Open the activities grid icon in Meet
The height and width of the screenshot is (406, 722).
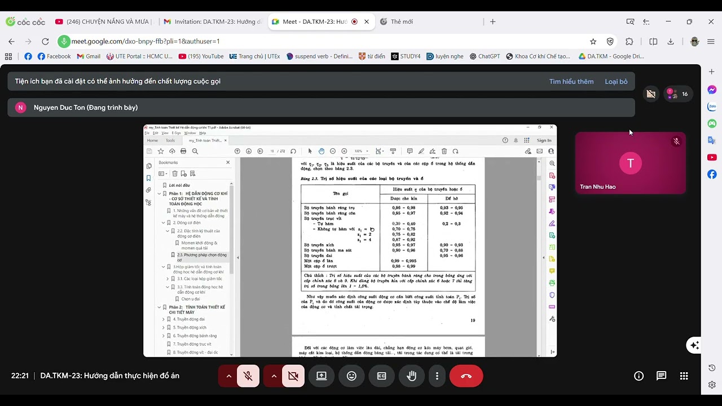pos(684,376)
